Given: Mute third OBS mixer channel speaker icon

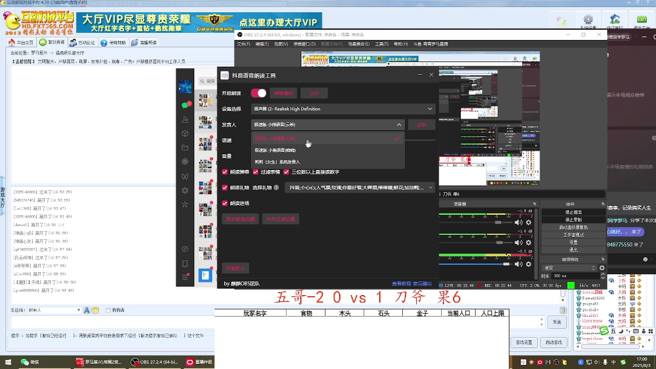Looking at the screenshot, I should (519, 264).
